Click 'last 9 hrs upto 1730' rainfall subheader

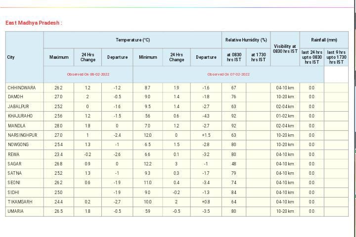click(x=336, y=57)
